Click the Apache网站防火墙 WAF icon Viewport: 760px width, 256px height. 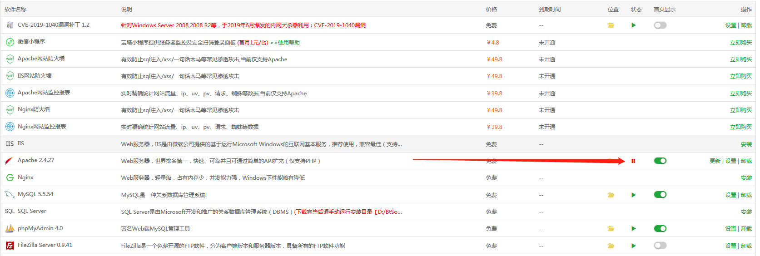[10, 59]
